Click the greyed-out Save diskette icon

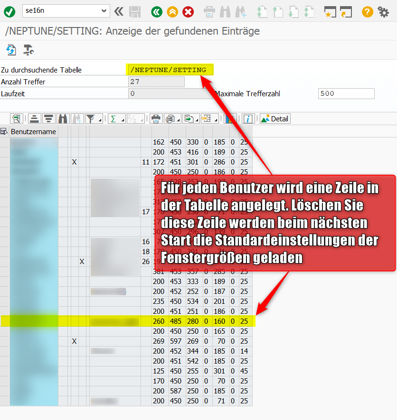tap(135, 12)
